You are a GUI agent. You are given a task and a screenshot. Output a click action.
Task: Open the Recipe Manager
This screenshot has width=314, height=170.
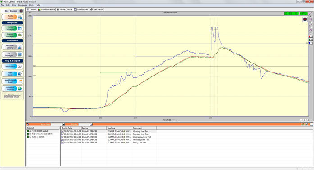click(12, 28)
